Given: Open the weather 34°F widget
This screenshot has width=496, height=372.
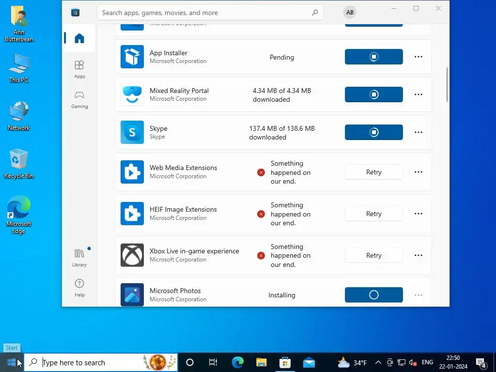Looking at the screenshot, I should click(352, 362).
